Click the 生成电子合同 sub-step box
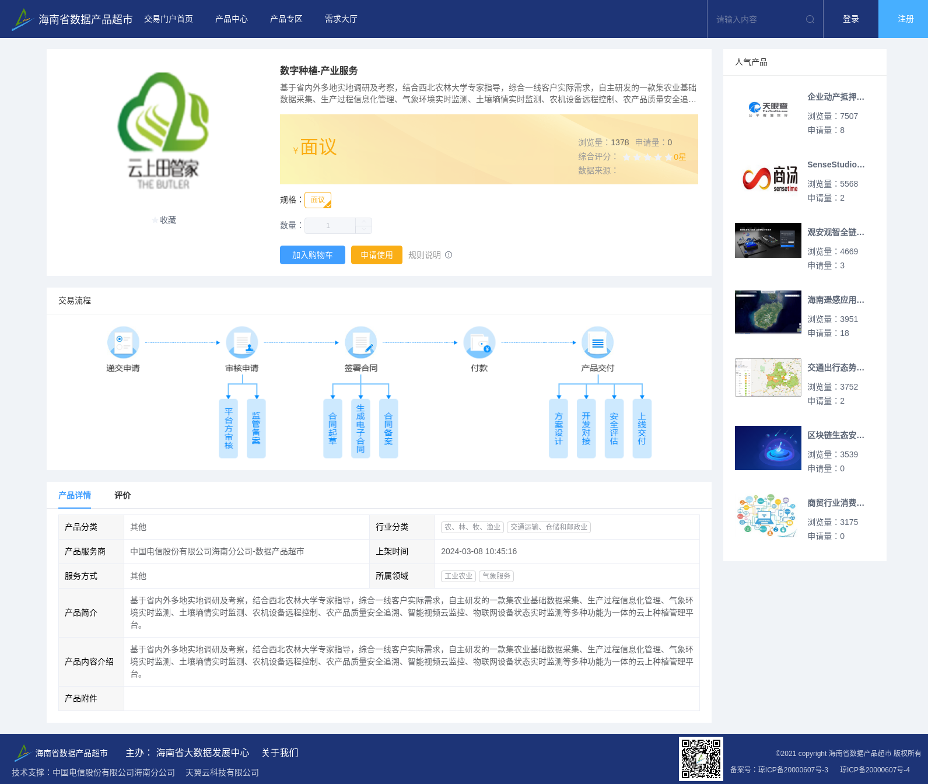 [360, 429]
